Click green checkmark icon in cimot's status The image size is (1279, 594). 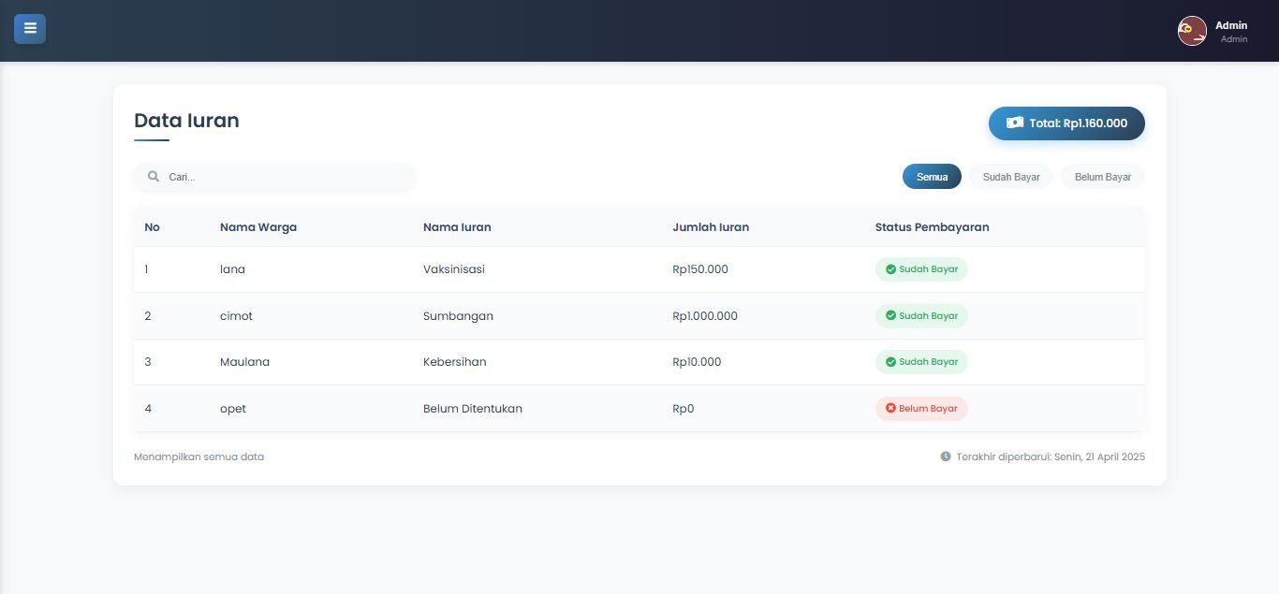(x=890, y=316)
